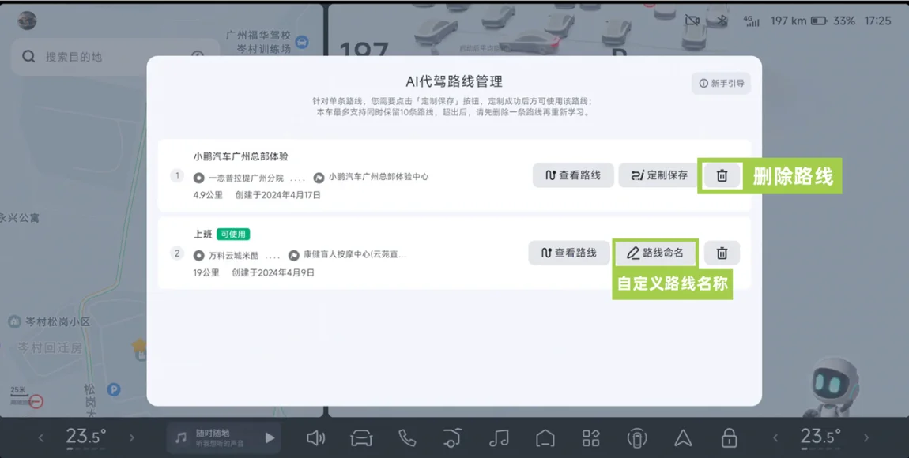Select 4.9公里 distance of first route
909x458 pixels.
click(x=208, y=195)
